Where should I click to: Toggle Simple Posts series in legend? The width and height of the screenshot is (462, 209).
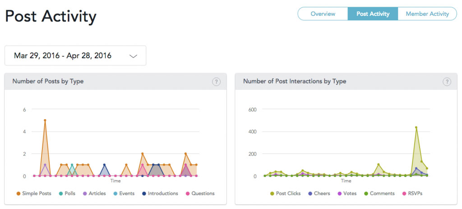pyautogui.click(x=34, y=194)
